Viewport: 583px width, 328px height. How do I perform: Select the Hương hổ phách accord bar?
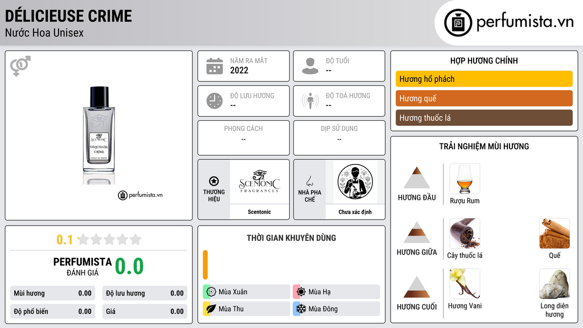pyautogui.click(x=484, y=79)
